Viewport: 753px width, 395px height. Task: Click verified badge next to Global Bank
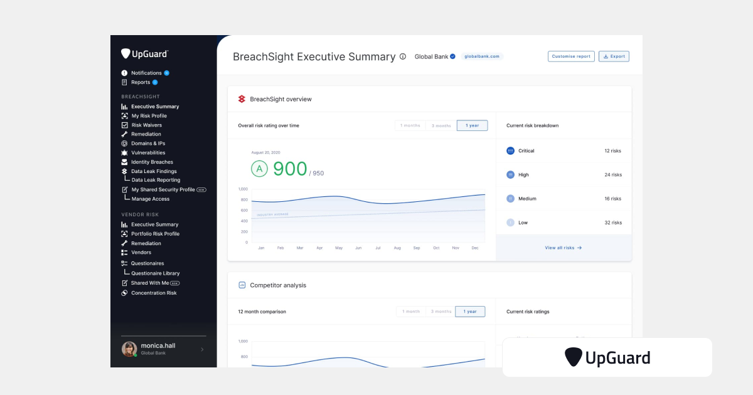pos(452,56)
